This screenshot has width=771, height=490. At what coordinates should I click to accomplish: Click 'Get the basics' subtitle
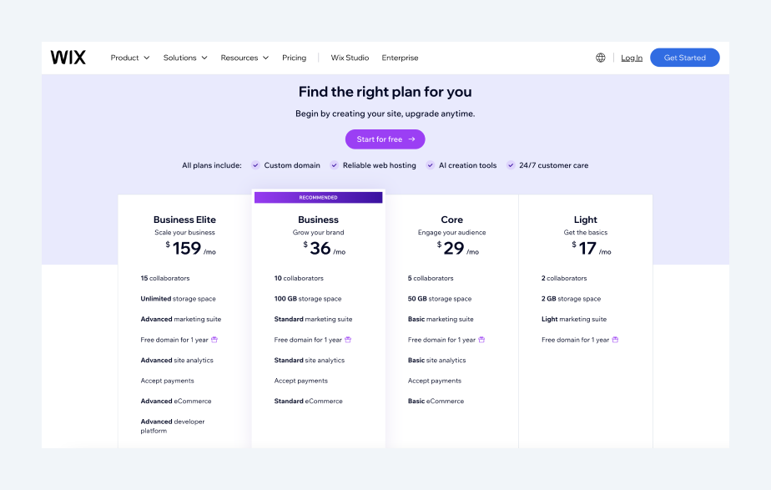point(585,232)
